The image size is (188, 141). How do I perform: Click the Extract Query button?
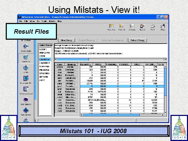[x=137, y=40]
